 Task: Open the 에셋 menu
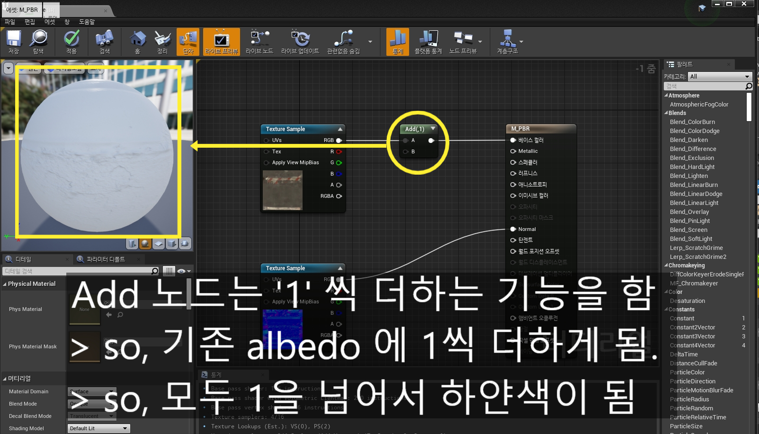click(50, 22)
